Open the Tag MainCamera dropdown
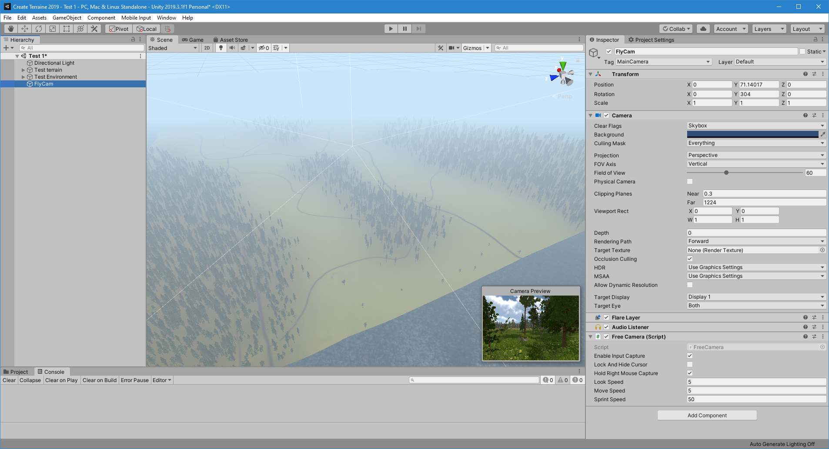Viewport: 829px width, 449px height. click(664, 62)
